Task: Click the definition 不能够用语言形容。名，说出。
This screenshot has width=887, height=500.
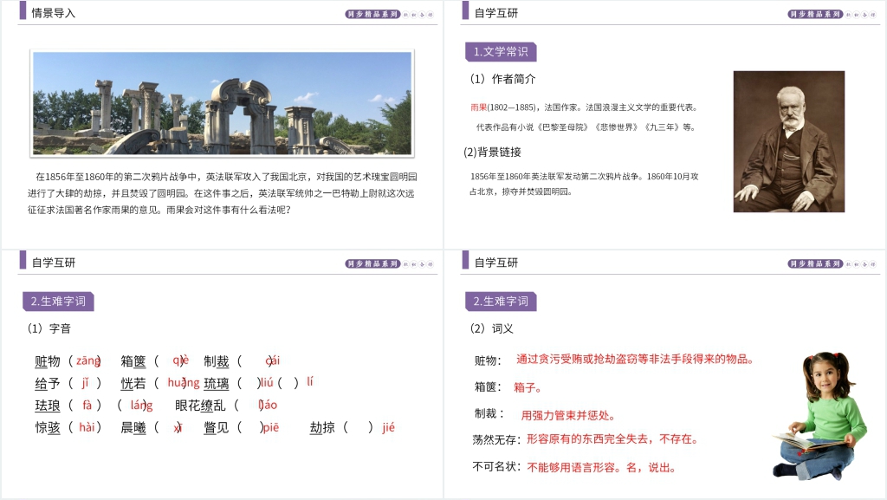Action: 602,468
